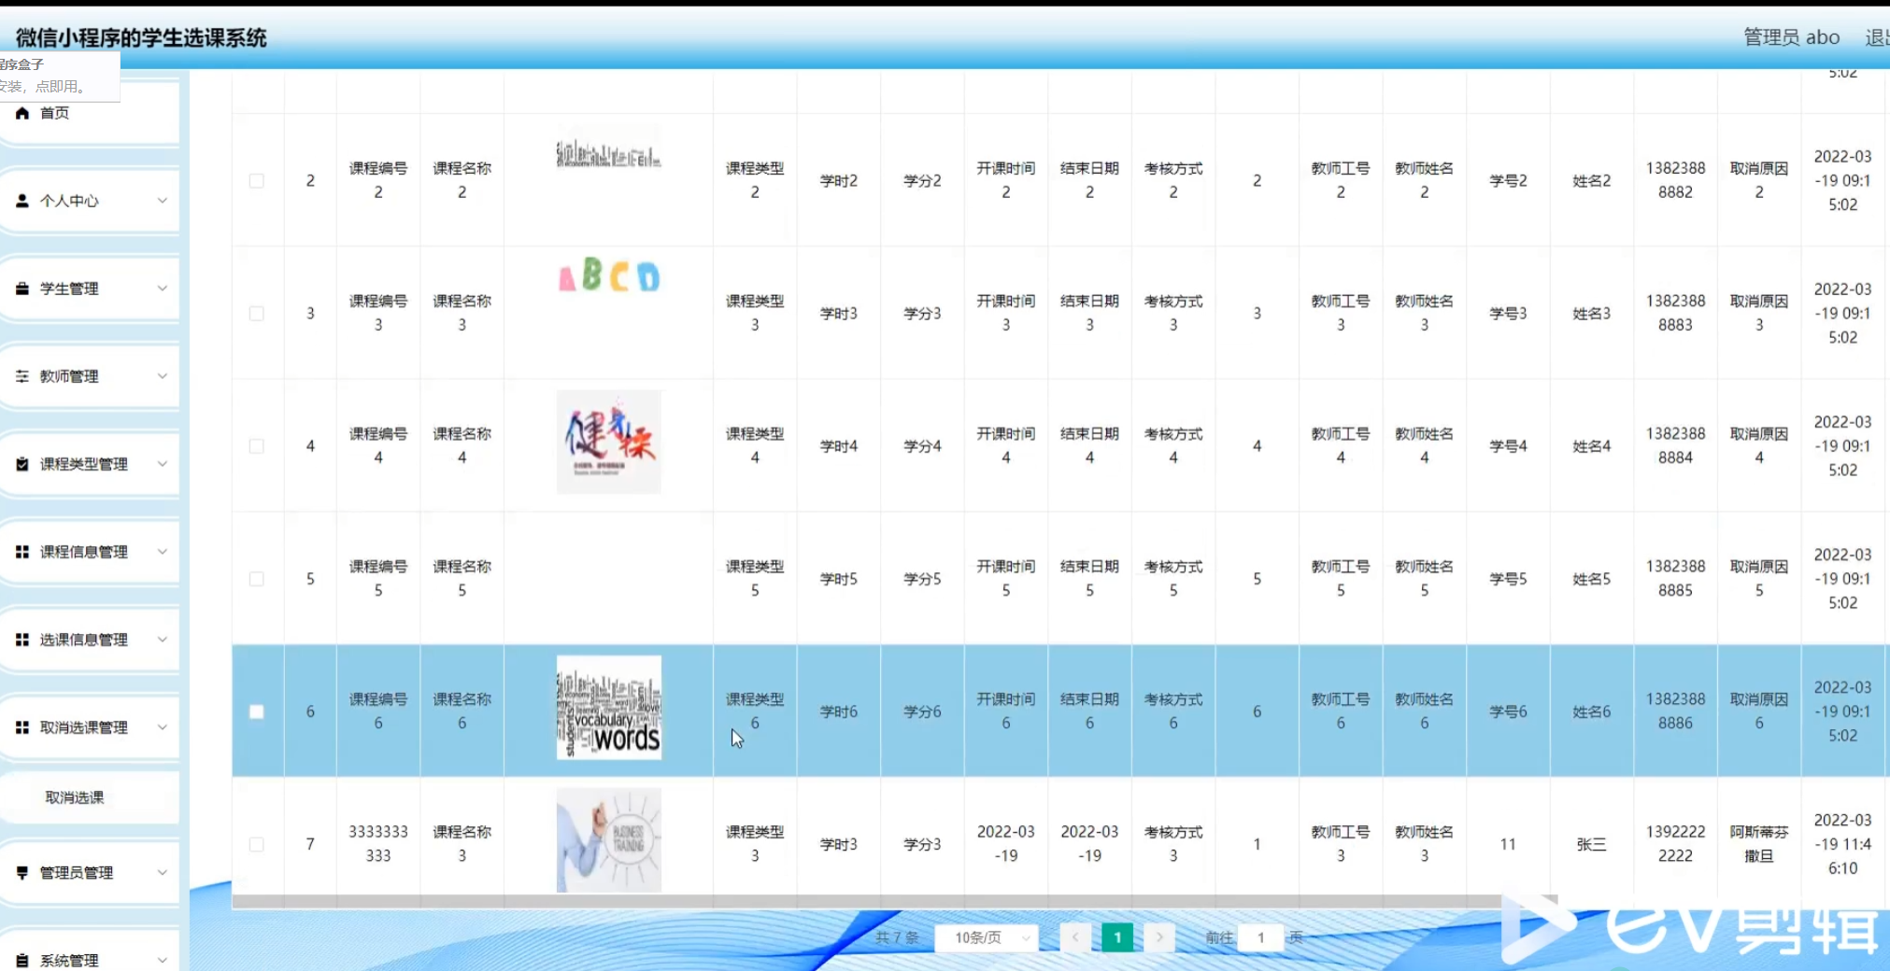Select page 1 in pagination
This screenshot has height=971, width=1890.
point(1117,937)
